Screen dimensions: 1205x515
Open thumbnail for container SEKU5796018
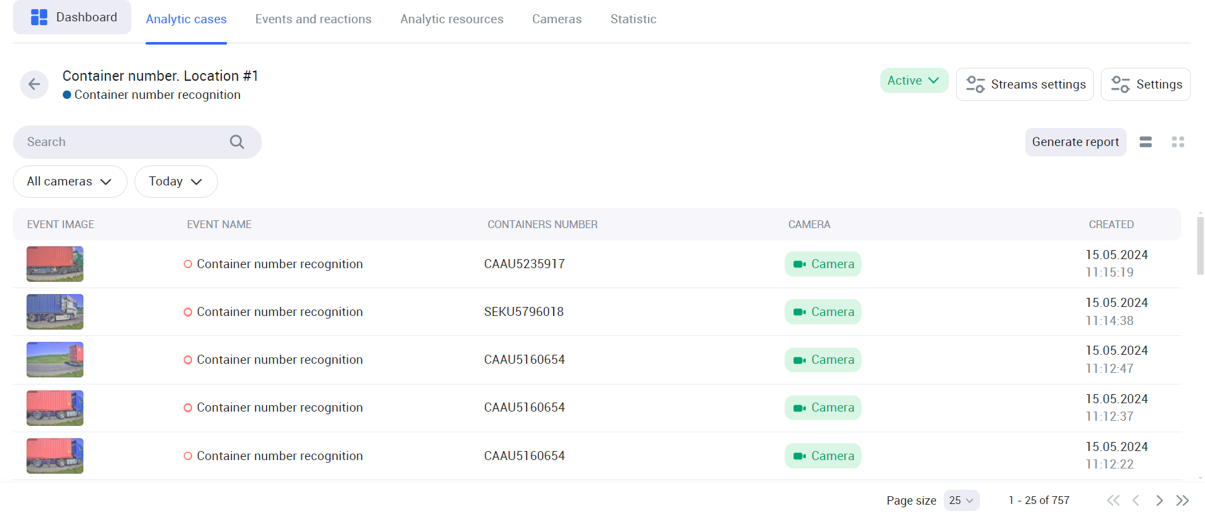click(55, 312)
